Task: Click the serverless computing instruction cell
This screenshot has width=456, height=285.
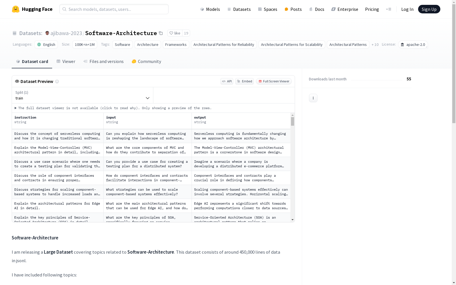Action: click(x=58, y=136)
